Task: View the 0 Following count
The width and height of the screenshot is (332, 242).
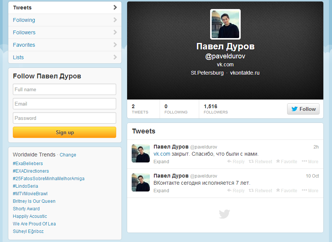Action: [176, 109]
